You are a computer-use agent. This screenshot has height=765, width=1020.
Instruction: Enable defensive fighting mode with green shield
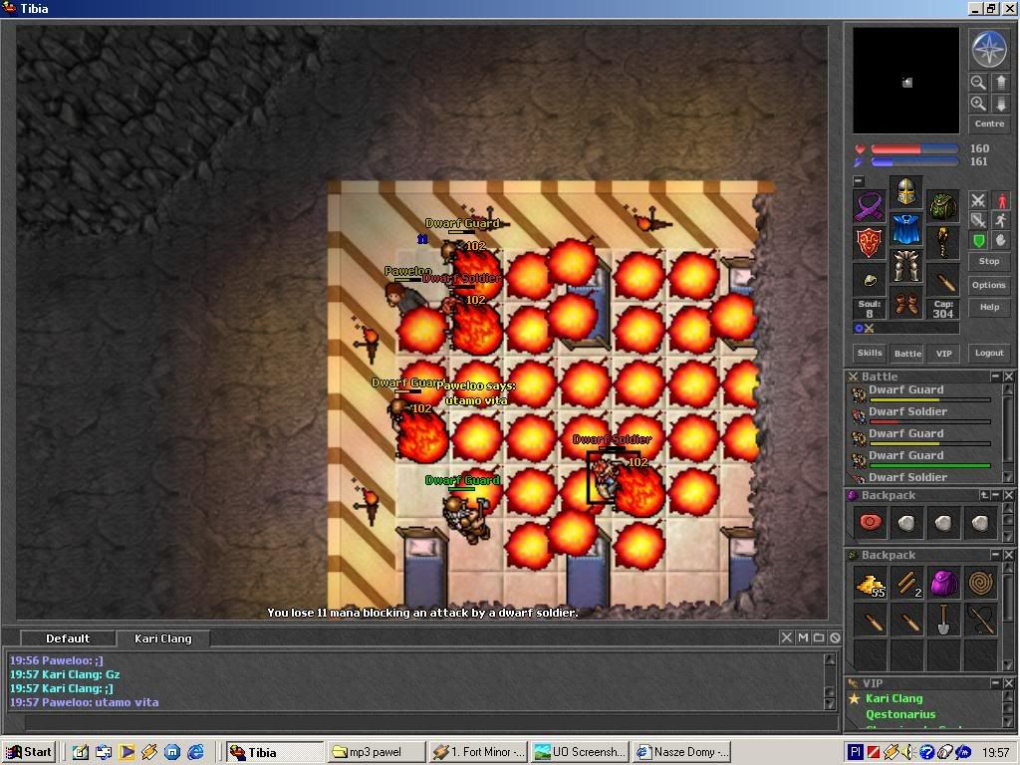(x=978, y=241)
